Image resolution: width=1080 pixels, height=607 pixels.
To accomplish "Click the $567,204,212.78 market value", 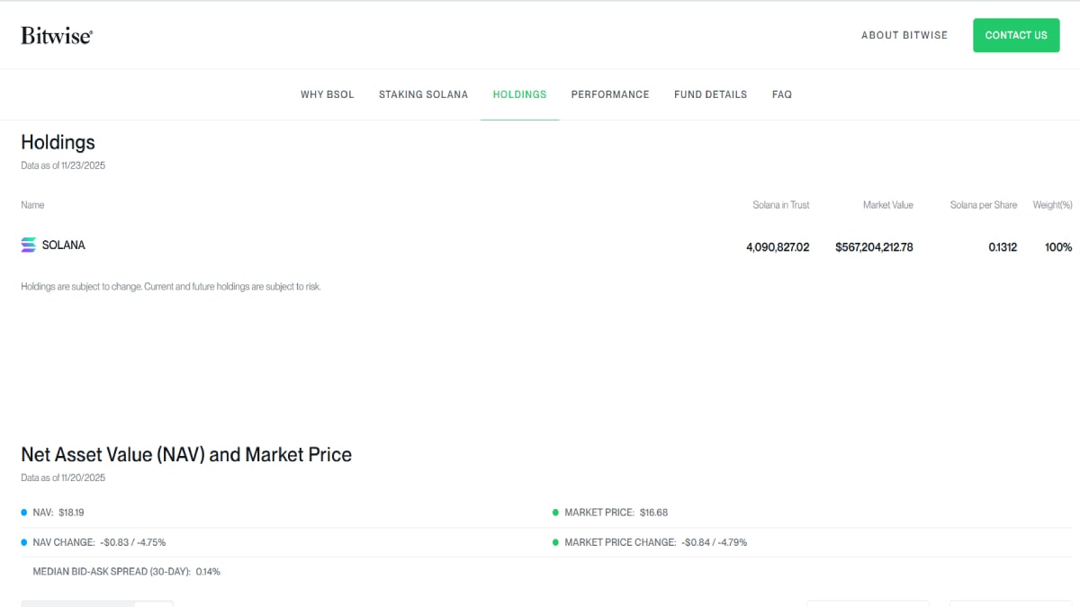I will (x=874, y=246).
